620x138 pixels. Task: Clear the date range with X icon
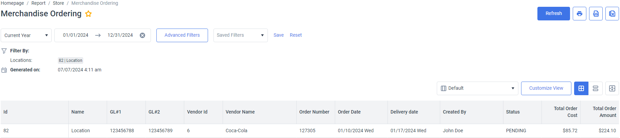click(x=142, y=35)
